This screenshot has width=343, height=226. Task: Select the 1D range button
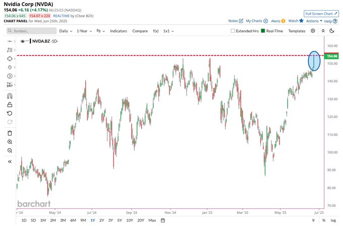(24, 220)
